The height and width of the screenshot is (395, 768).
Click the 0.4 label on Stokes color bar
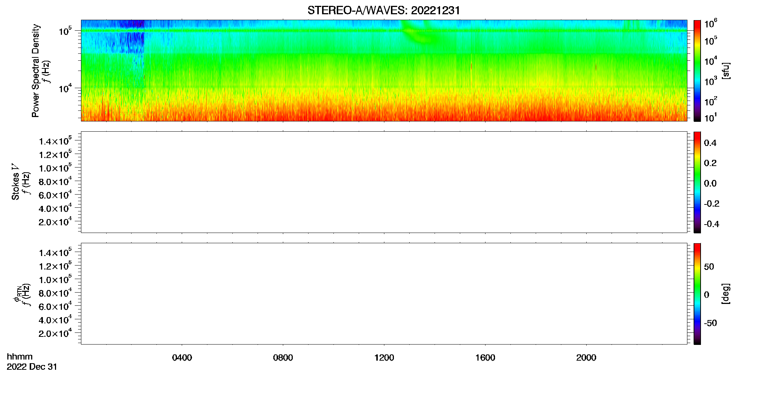(710, 143)
